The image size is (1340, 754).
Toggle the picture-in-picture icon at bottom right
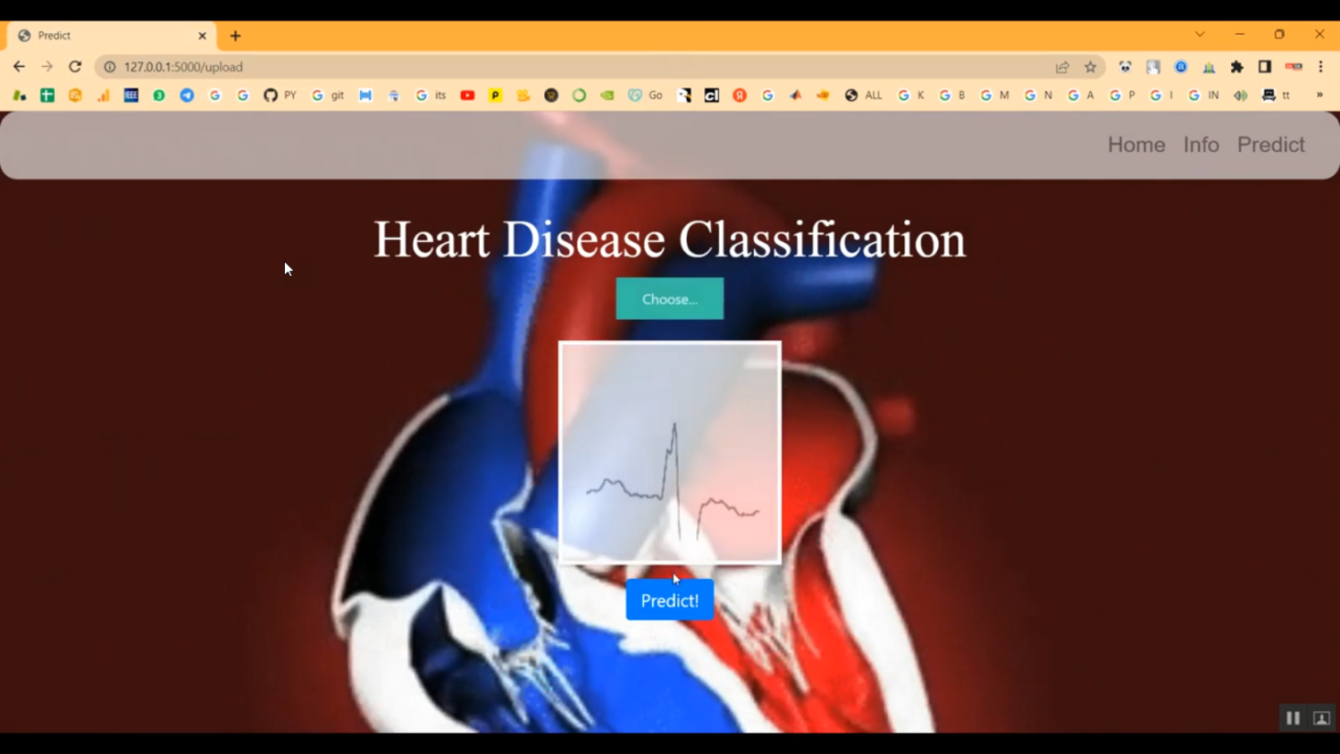[x=1320, y=717]
